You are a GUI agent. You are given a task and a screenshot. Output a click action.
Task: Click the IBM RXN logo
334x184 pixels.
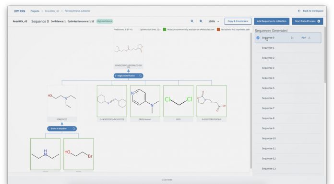point(20,11)
